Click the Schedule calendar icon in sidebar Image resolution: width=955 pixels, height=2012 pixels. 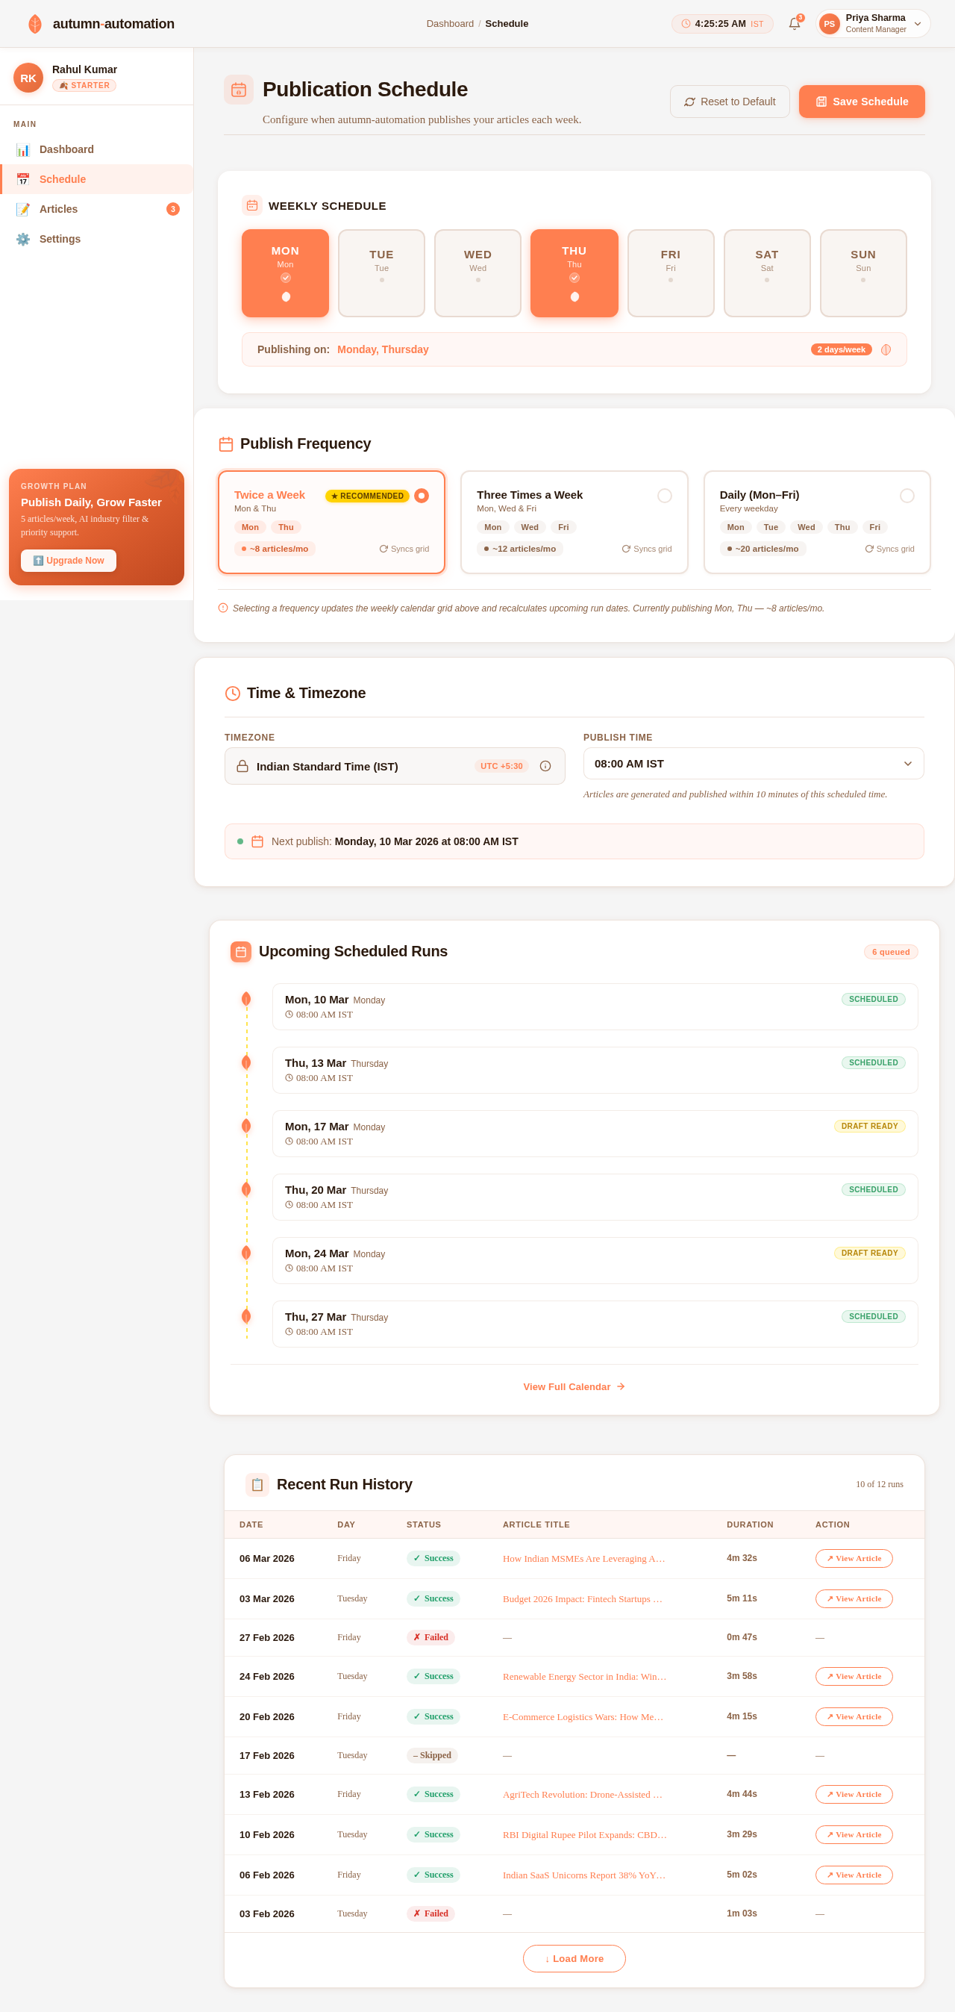pos(23,179)
